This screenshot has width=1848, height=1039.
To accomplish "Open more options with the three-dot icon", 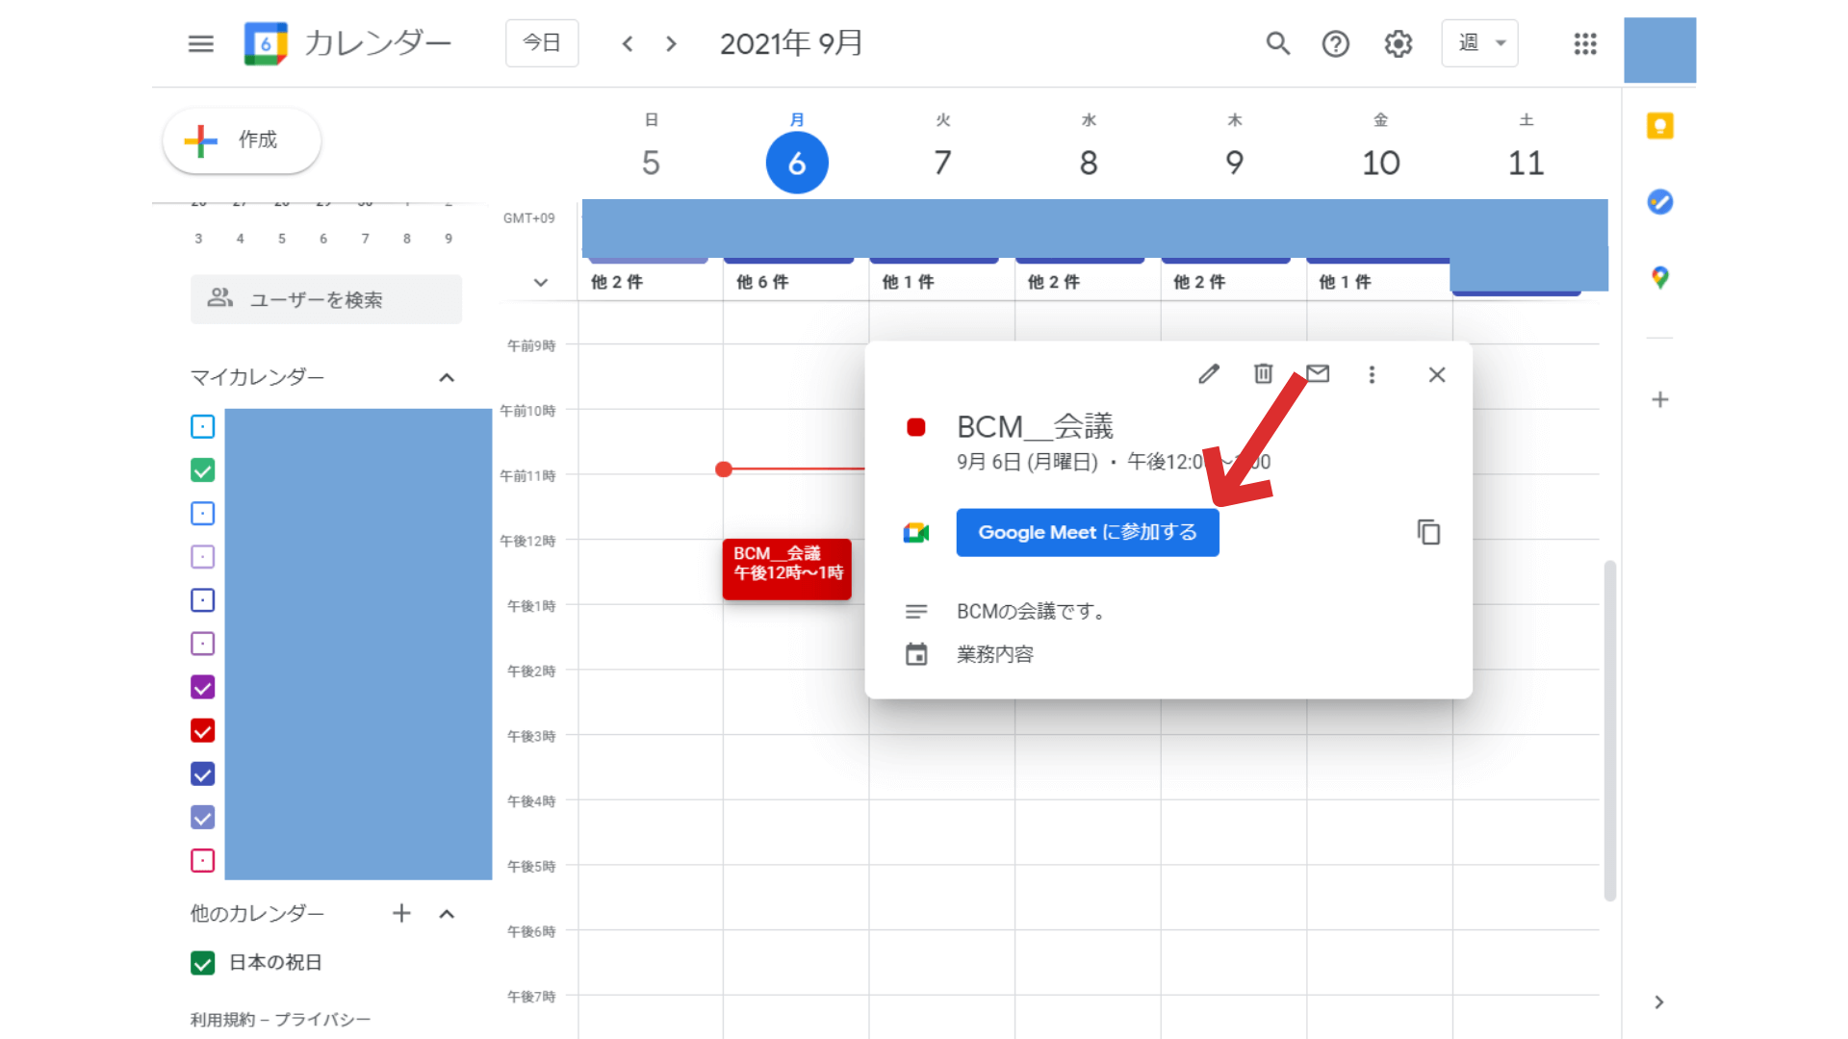I will pos(1373,374).
